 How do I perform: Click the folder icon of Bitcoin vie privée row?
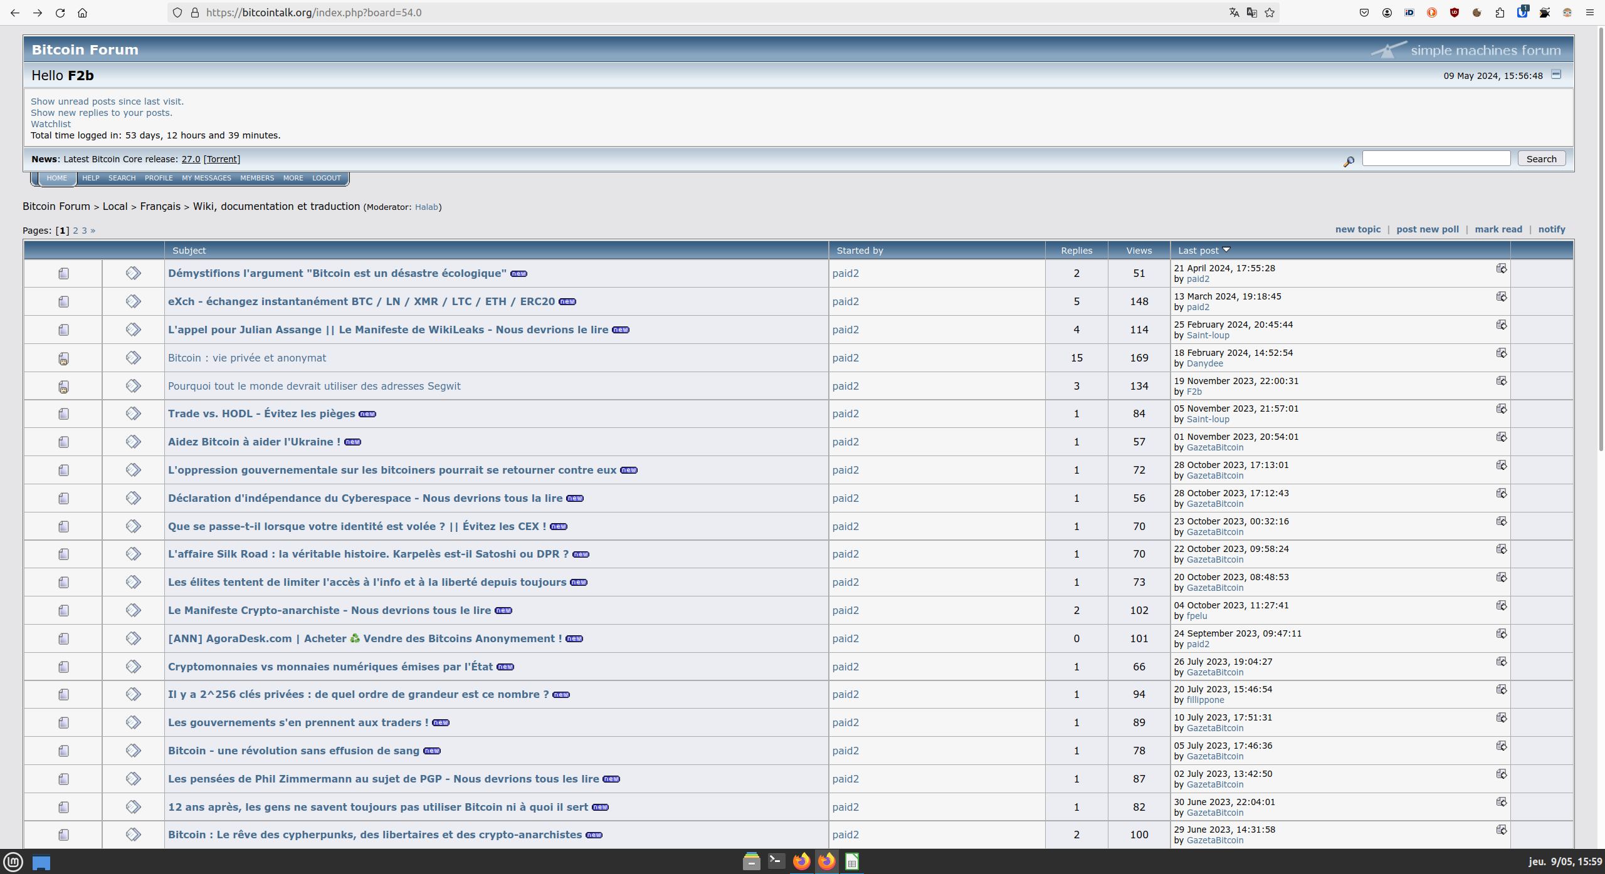pos(63,358)
